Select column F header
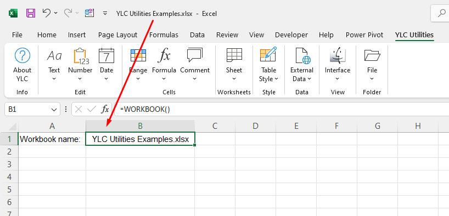Viewport: 449px width, 216px height. [337, 126]
